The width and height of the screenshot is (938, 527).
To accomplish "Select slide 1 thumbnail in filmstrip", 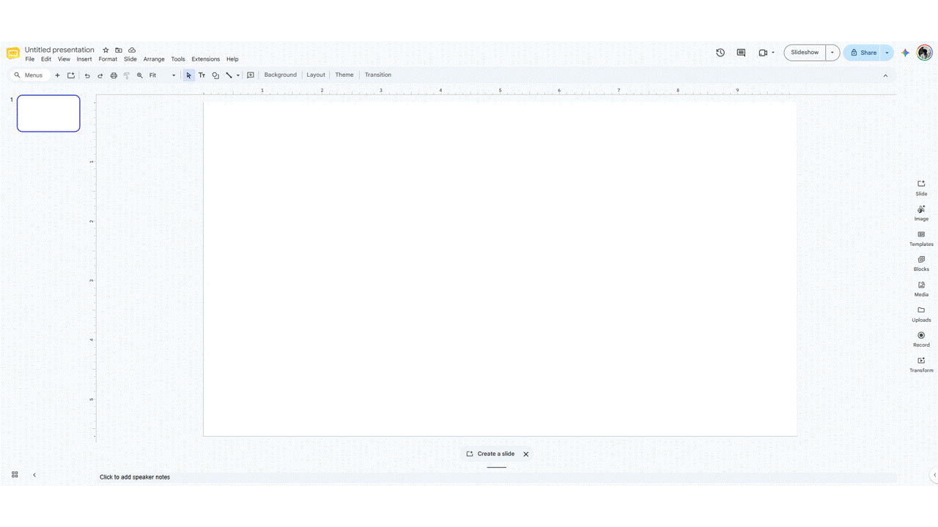I will (x=48, y=113).
